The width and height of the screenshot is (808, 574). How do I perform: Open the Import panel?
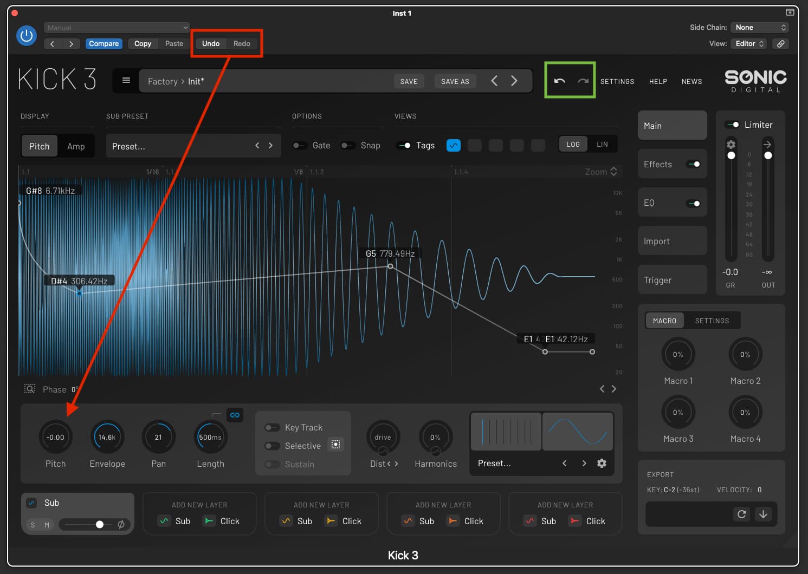tap(672, 241)
